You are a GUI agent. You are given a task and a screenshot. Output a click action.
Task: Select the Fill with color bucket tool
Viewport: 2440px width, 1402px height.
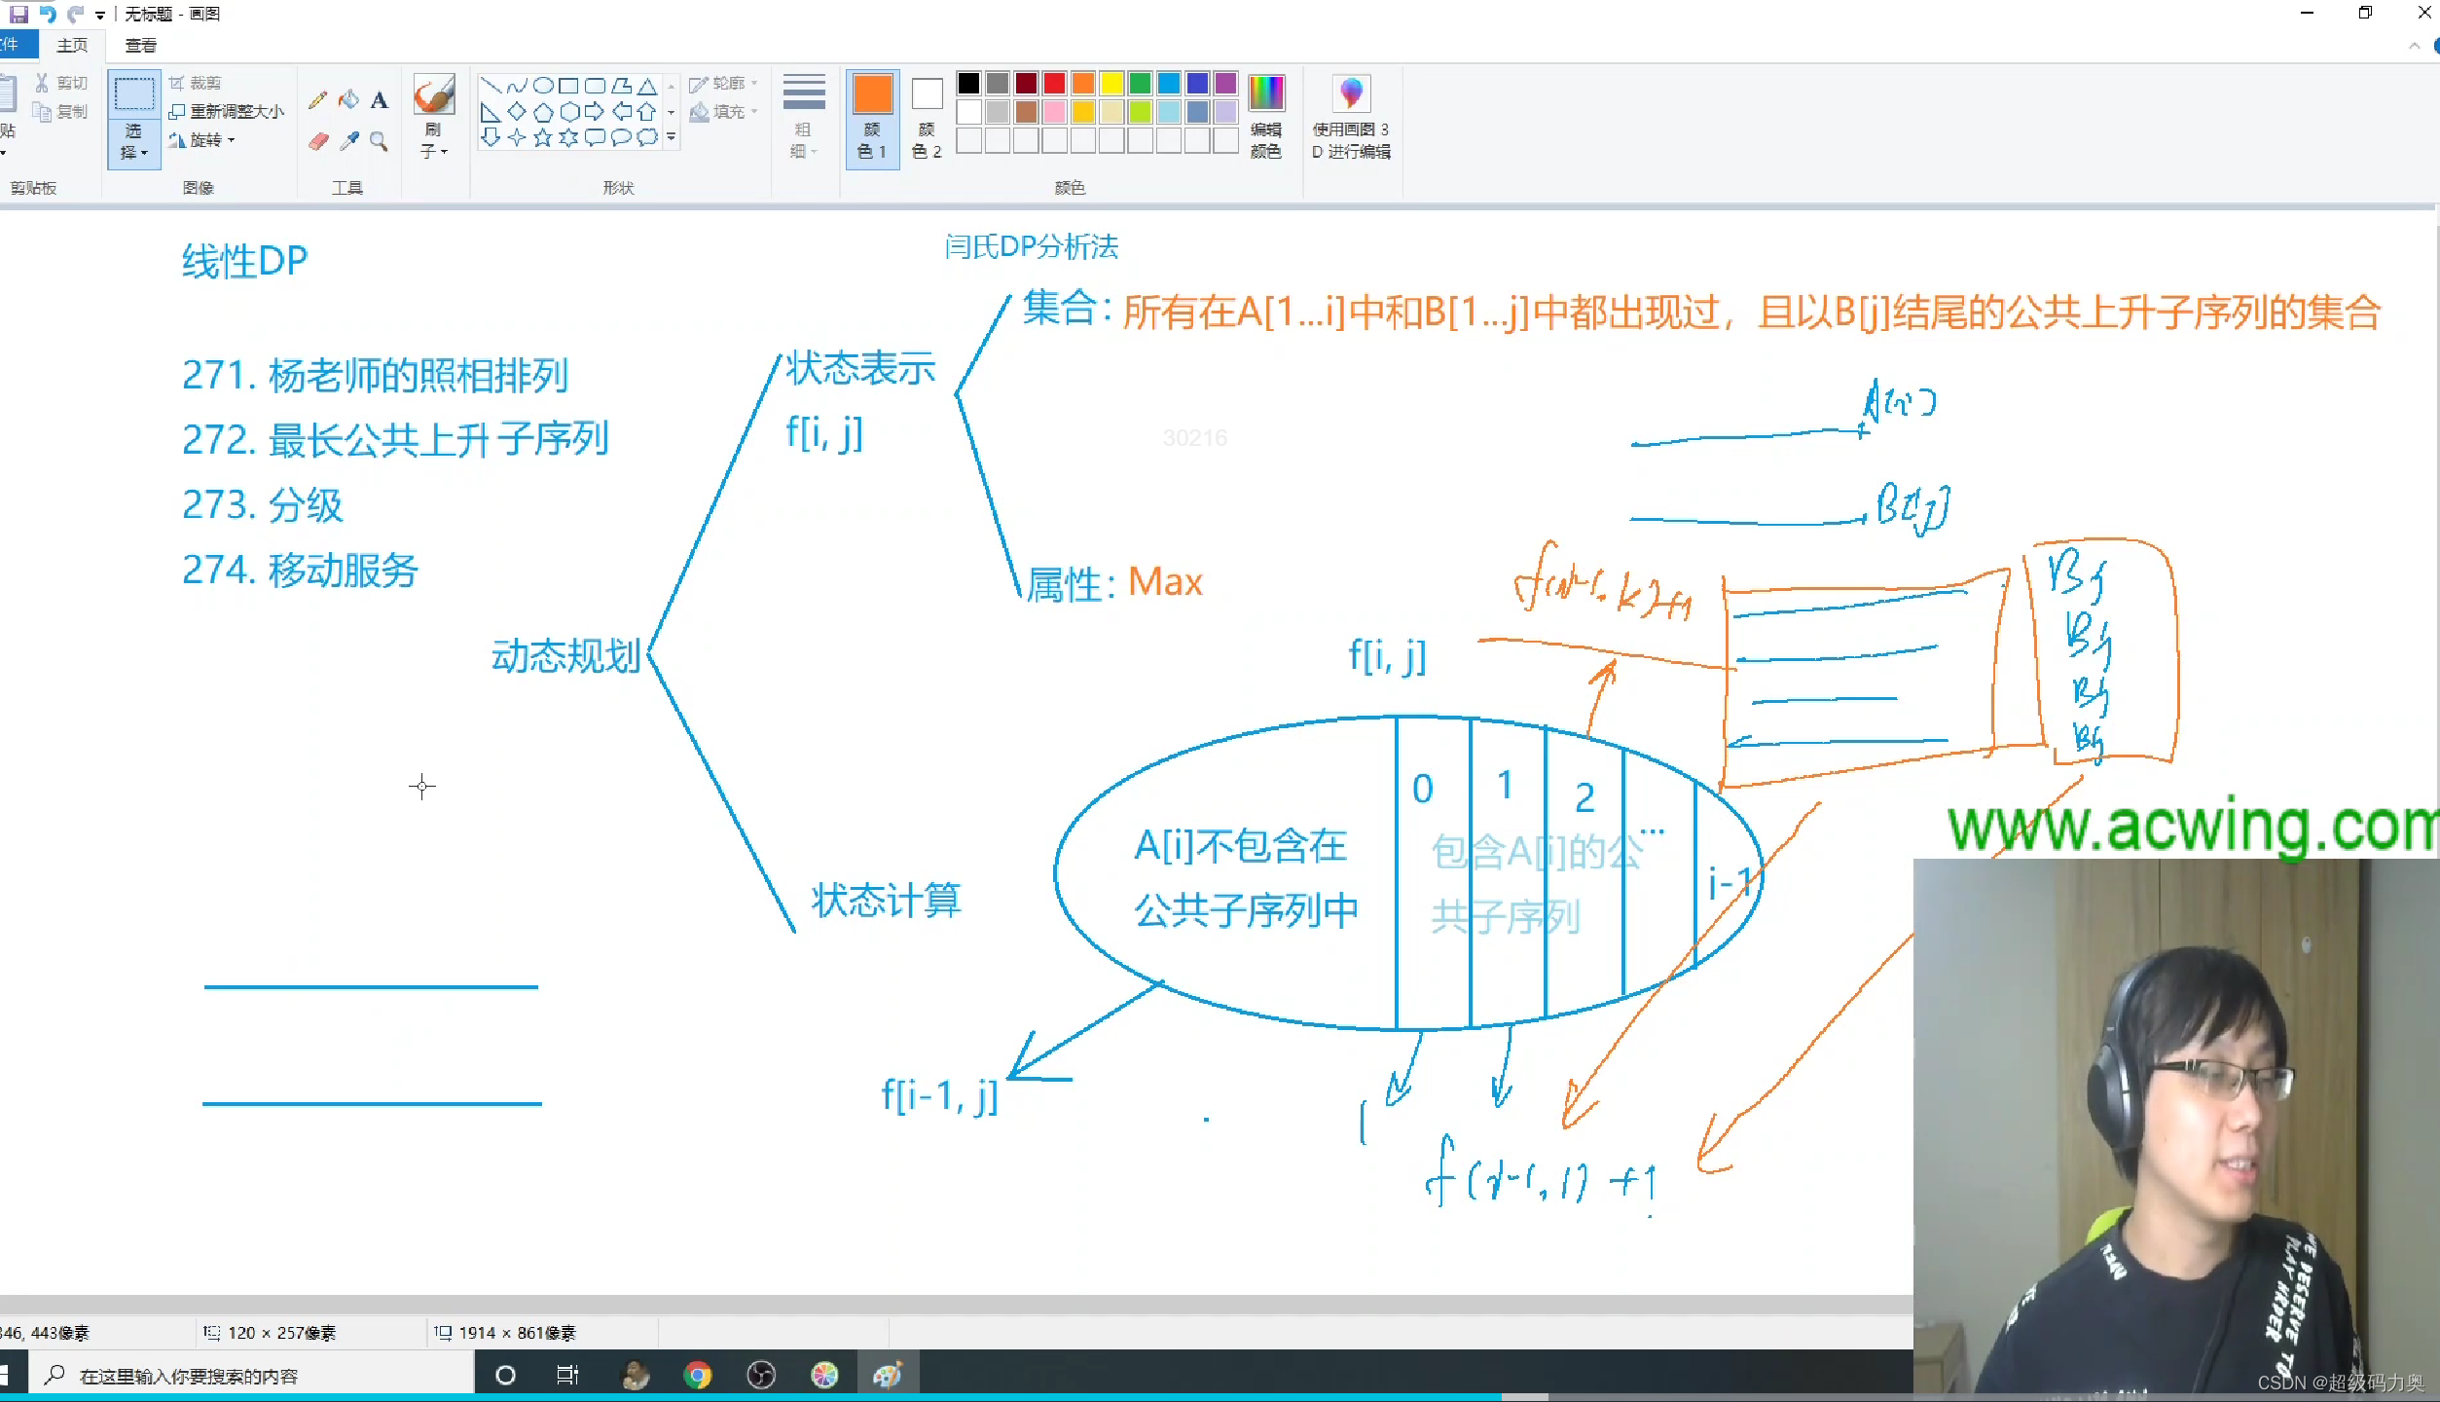(x=348, y=100)
